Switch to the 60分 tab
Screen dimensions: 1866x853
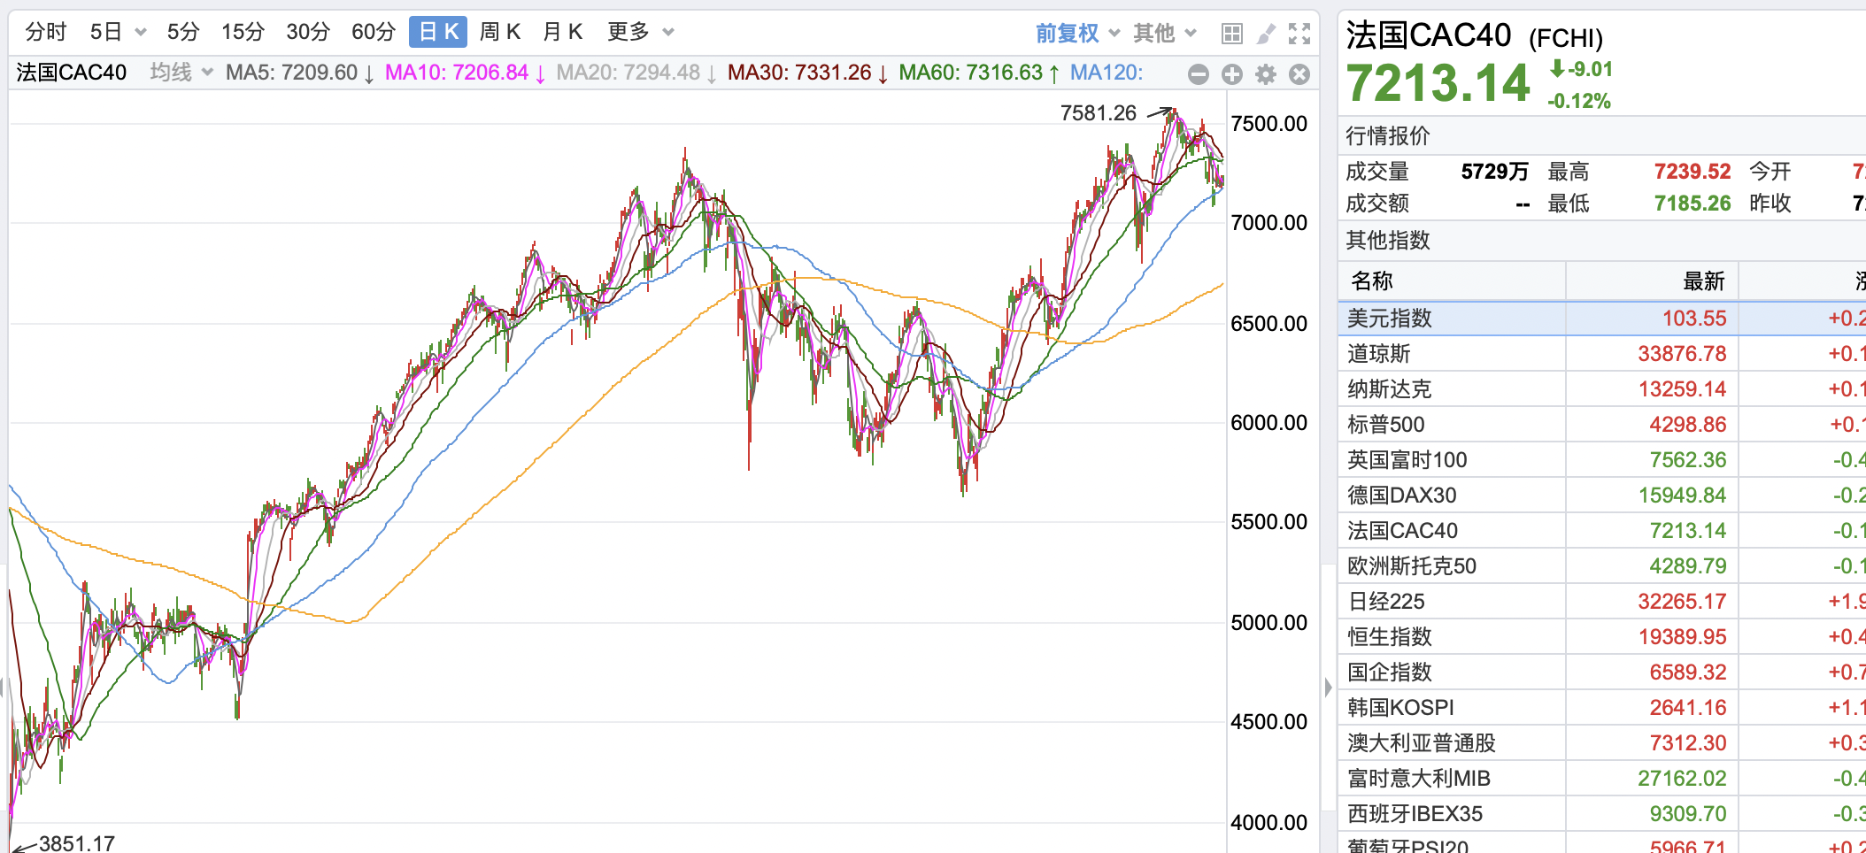(x=373, y=33)
